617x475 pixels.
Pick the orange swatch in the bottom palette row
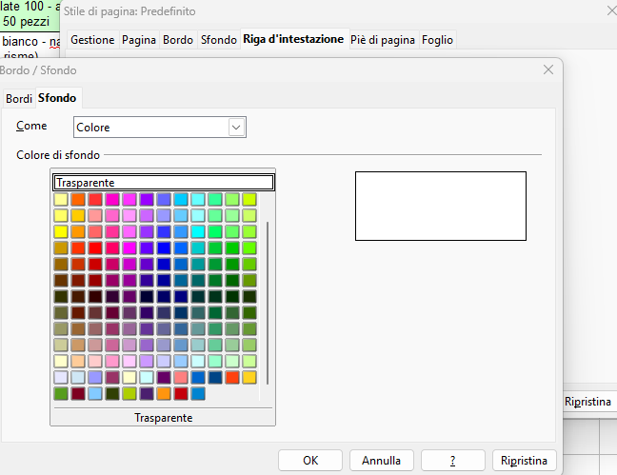coord(164,393)
